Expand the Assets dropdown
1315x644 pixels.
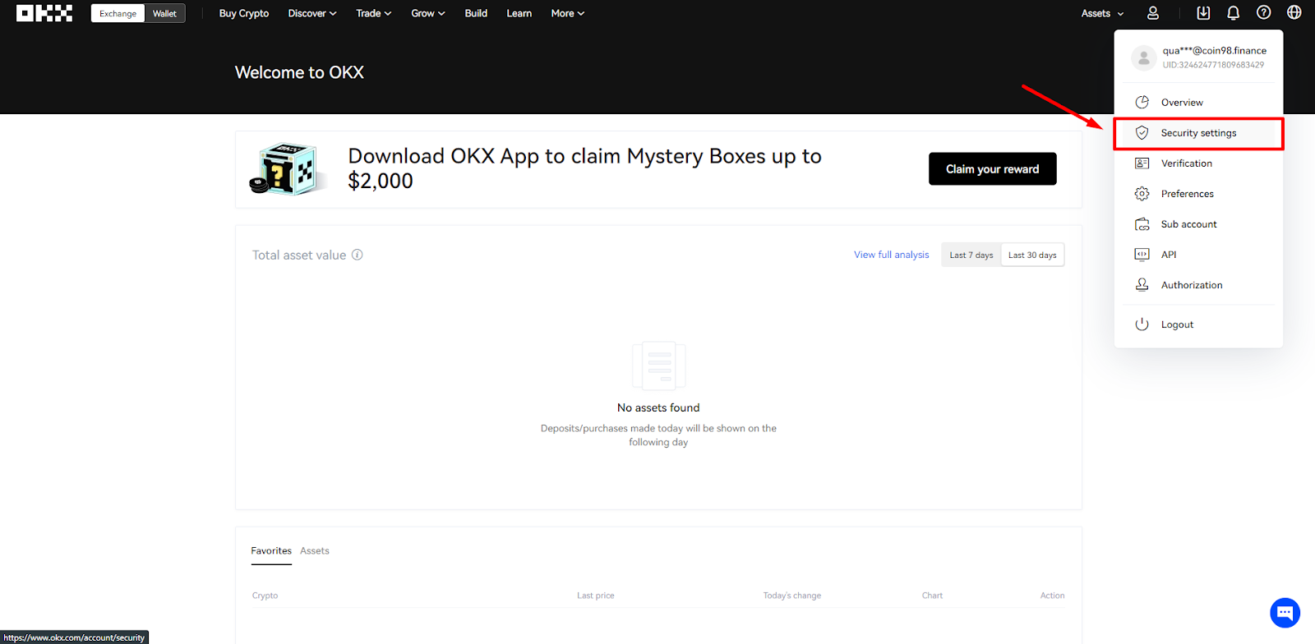(1102, 13)
